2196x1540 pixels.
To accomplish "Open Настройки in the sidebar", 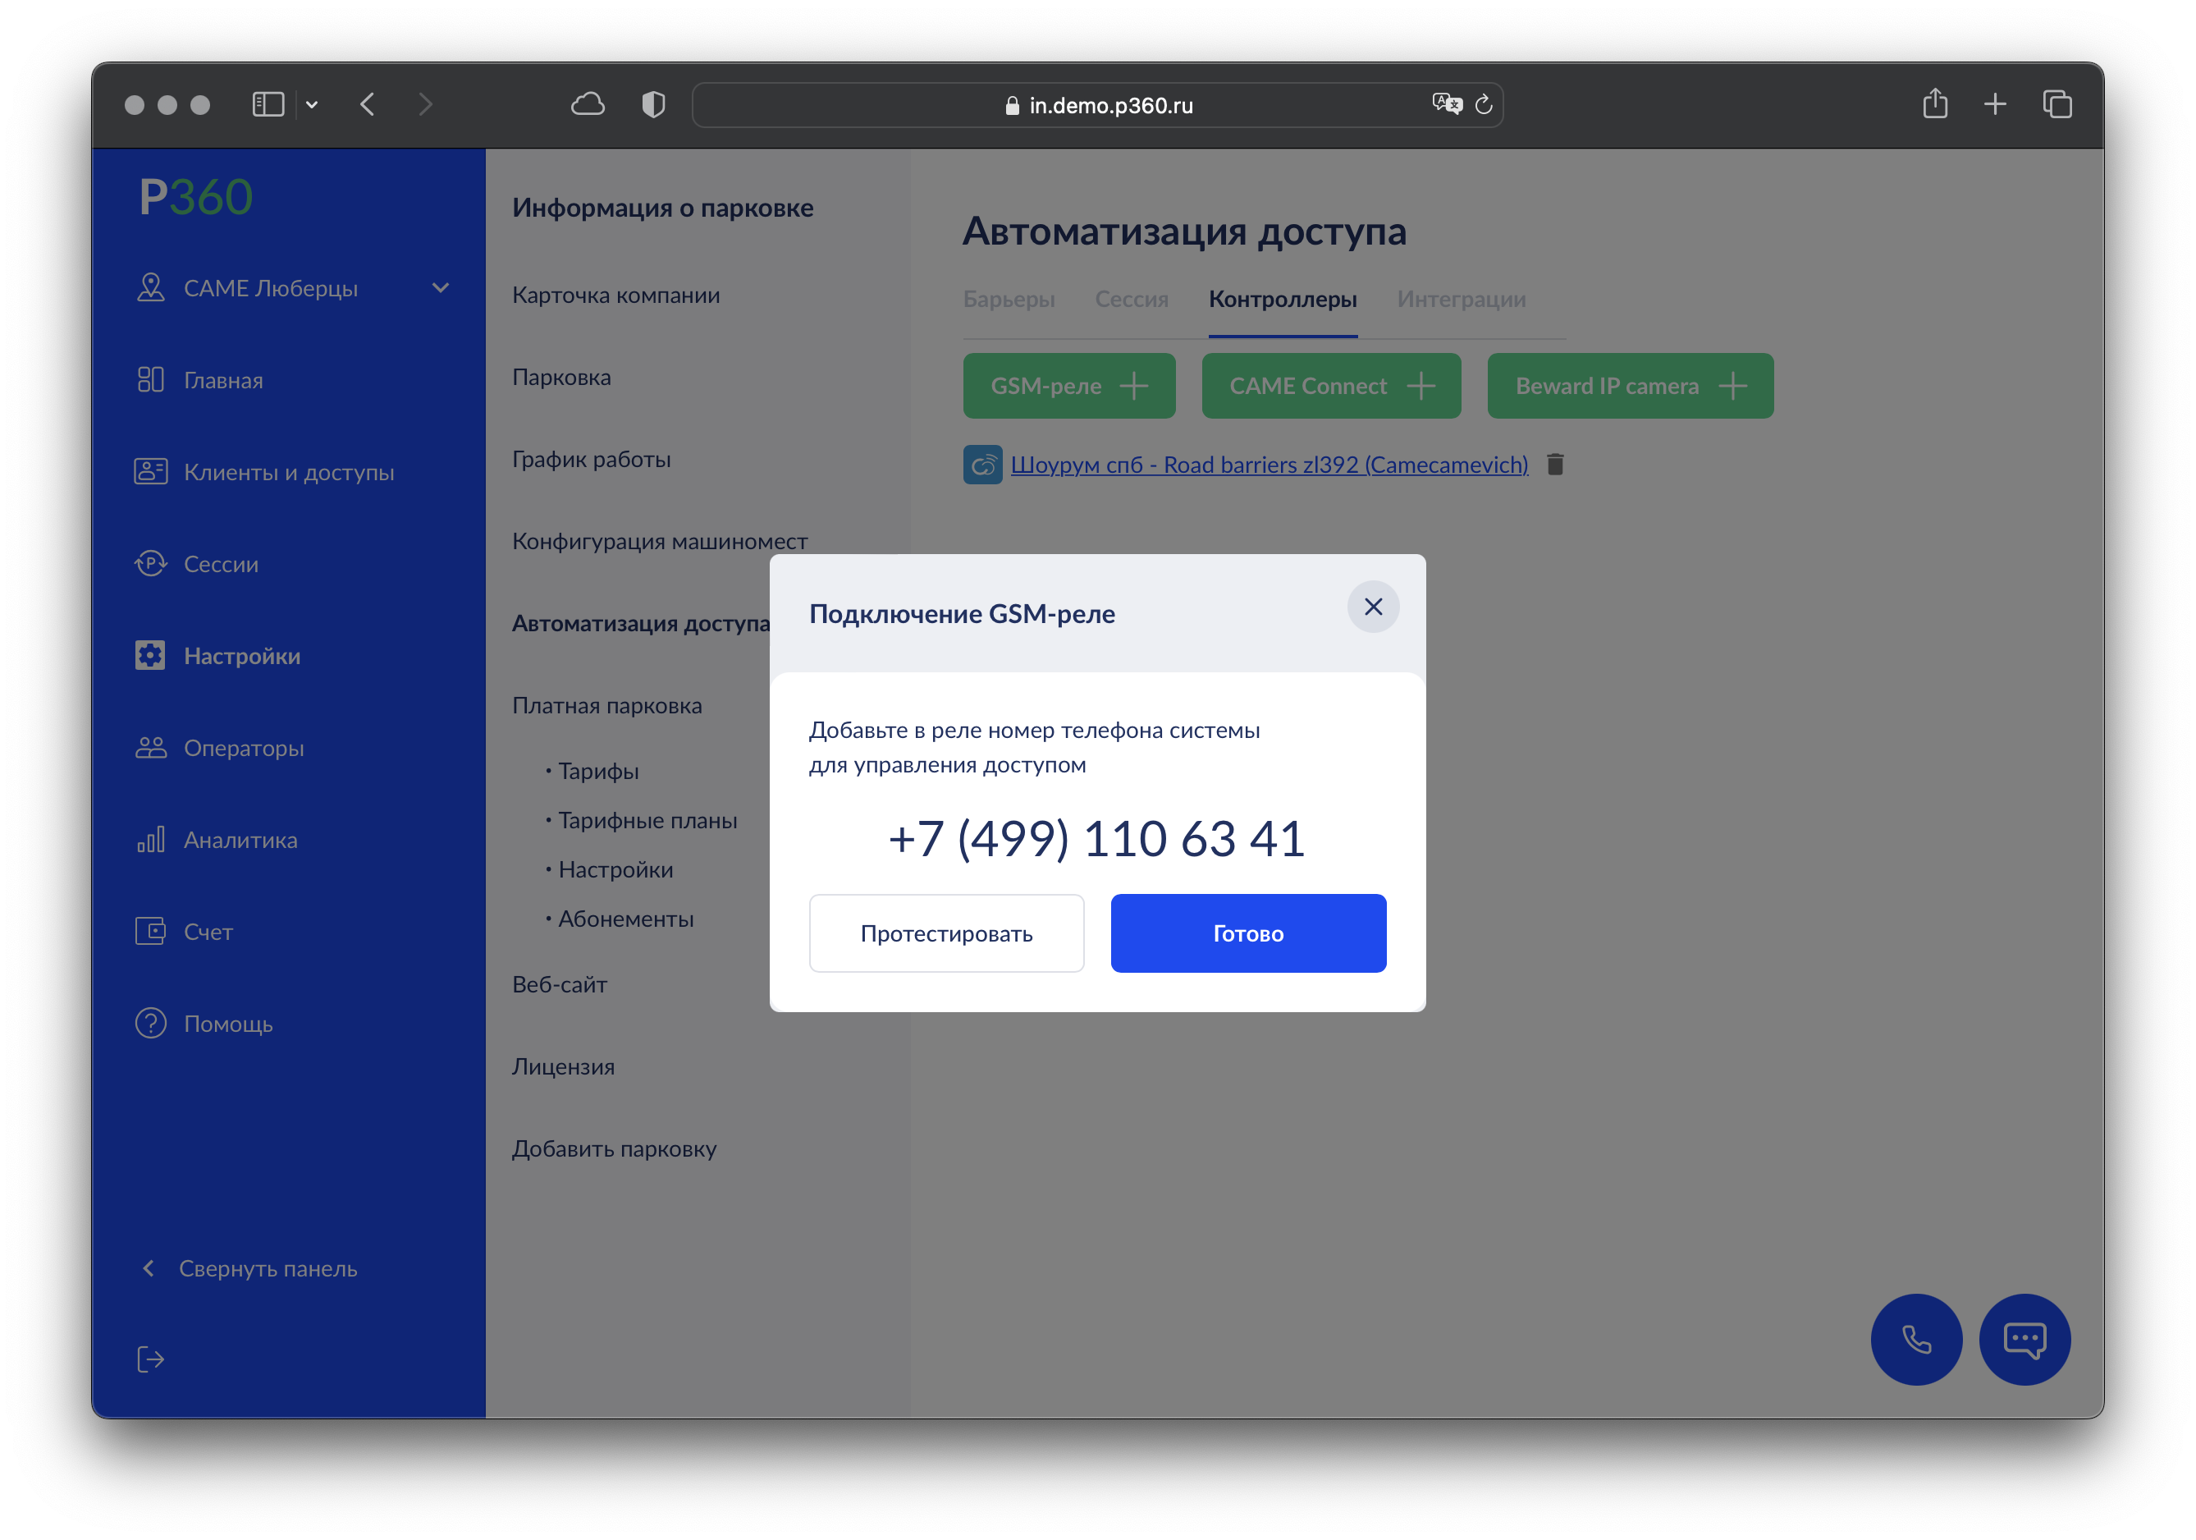I will pyautogui.click(x=241, y=655).
